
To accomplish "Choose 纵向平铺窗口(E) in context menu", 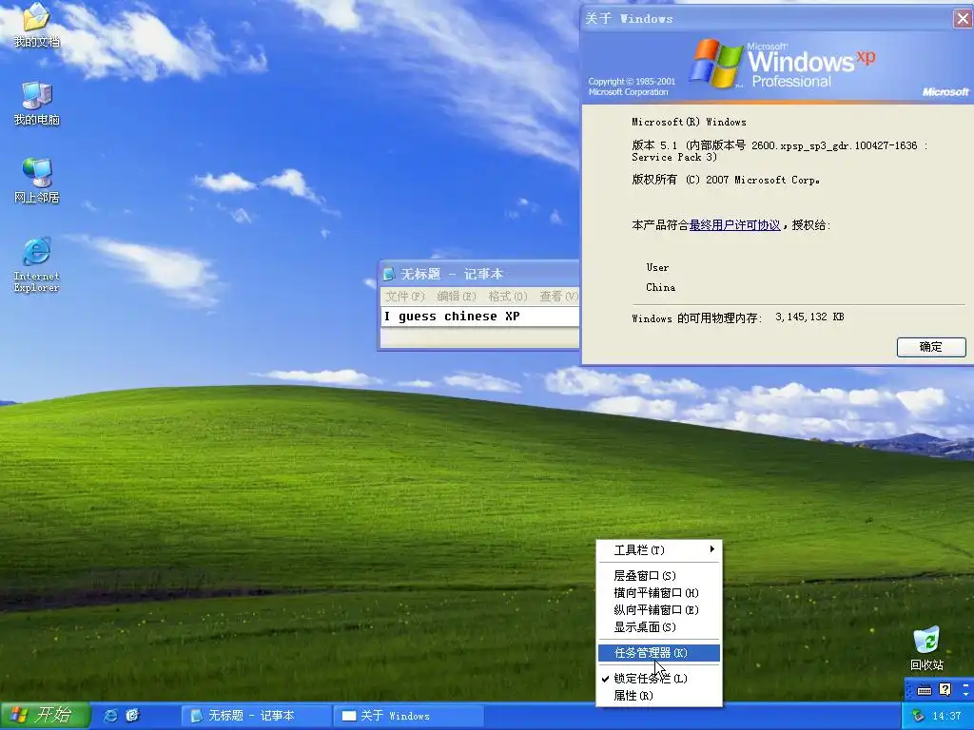I will tap(658, 610).
